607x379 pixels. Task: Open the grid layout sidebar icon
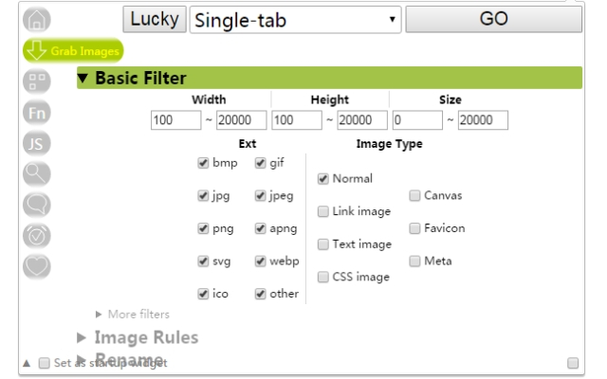click(x=32, y=82)
